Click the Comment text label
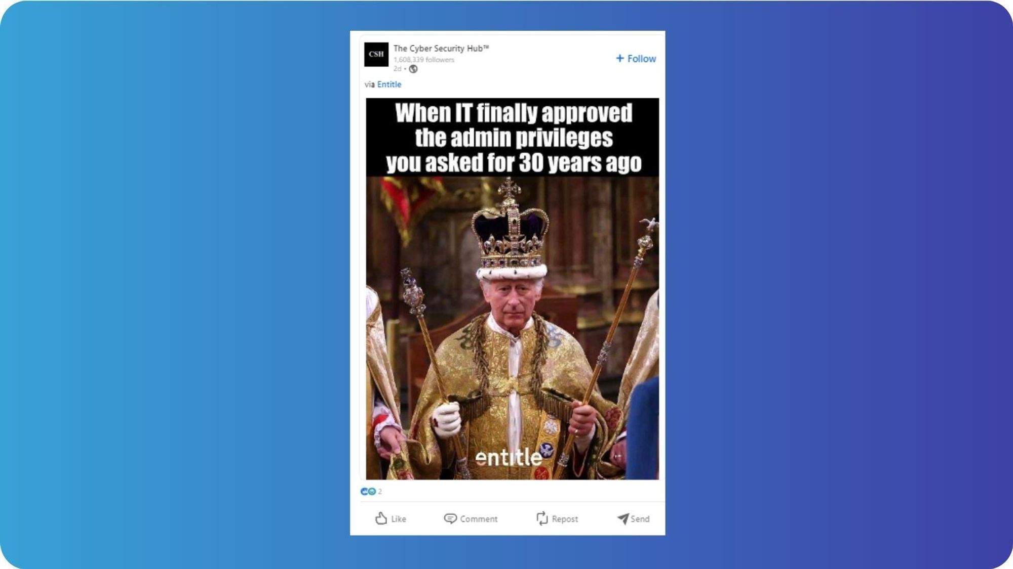 (479, 519)
